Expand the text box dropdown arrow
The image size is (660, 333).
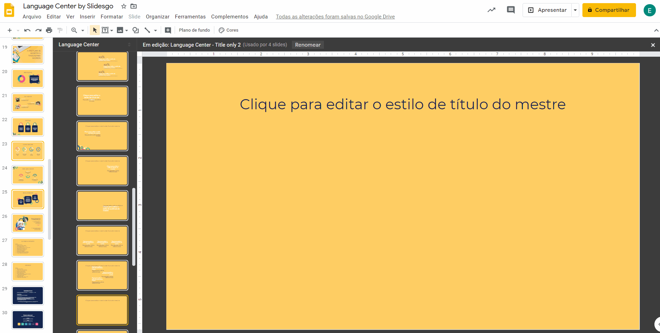tap(112, 31)
